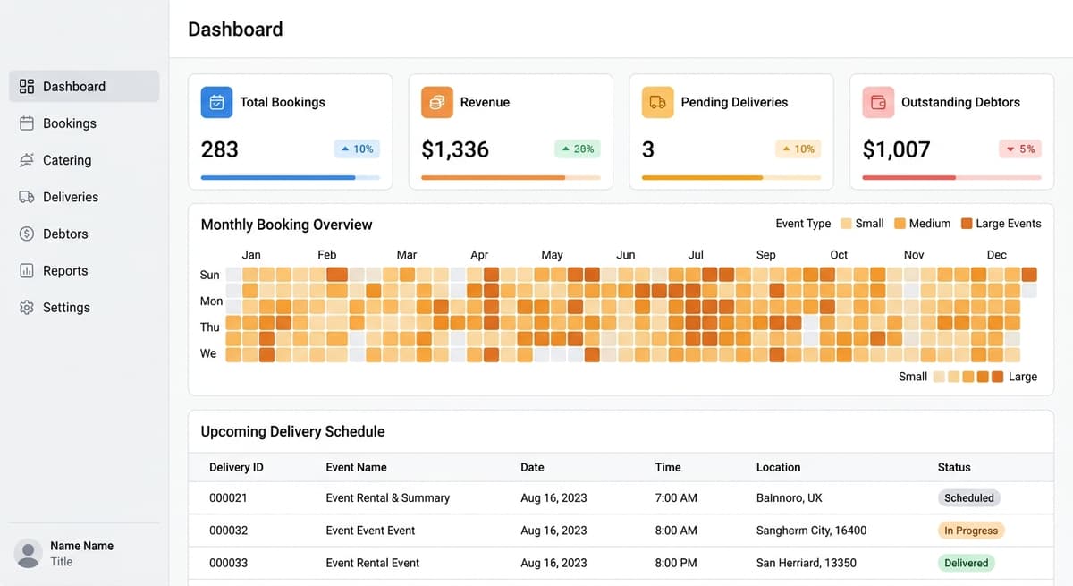
Task: Click the Total Bookings calendar icon
Action: (x=215, y=102)
